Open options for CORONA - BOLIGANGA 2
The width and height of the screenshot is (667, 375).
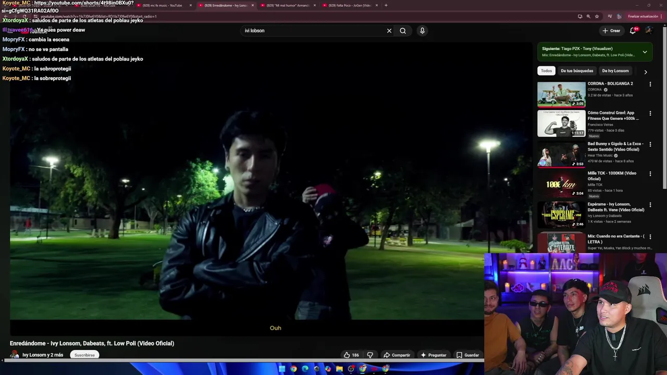pos(650,84)
